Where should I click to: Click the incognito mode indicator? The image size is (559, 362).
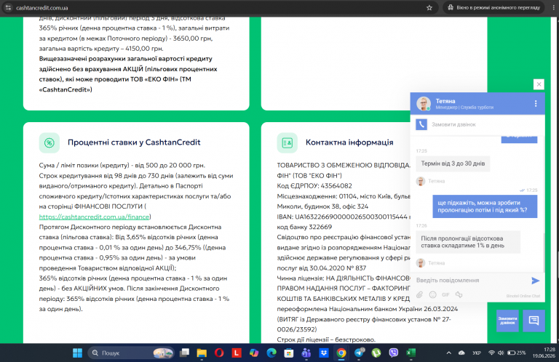pos(493,7)
